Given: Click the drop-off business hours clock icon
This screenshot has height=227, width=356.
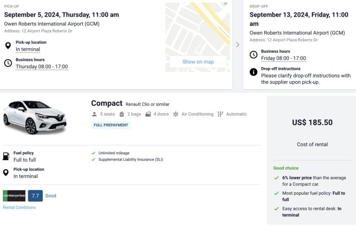Looking at the screenshot, I should tap(254, 55).
